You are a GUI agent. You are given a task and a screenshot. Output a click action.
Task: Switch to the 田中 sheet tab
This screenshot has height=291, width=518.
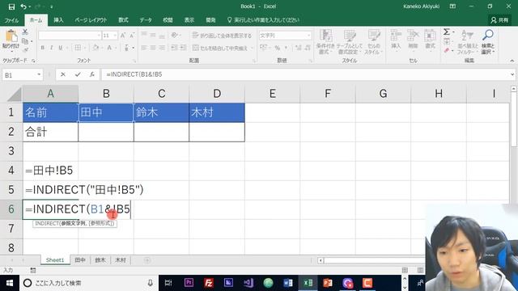[x=80, y=260]
